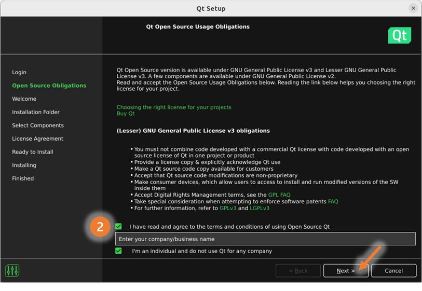Focus the company/business name field
The width and height of the screenshot is (422, 291).
pyautogui.click(x=265, y=239)
